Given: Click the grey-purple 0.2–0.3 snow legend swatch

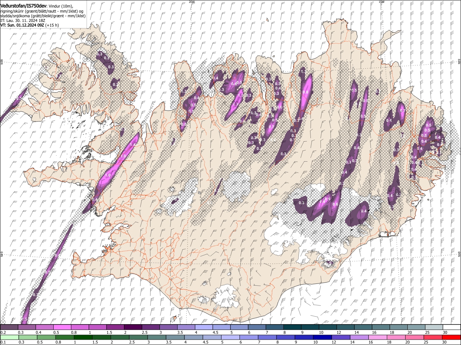Looking at the screenshot, I should coord(9,327).
